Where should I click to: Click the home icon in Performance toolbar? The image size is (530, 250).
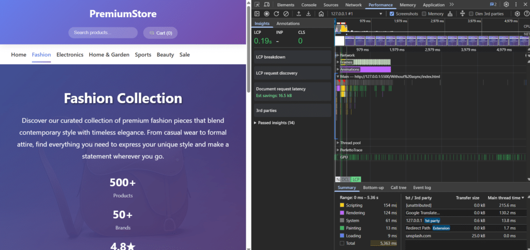pyautogui.click(x=321, y=14)
